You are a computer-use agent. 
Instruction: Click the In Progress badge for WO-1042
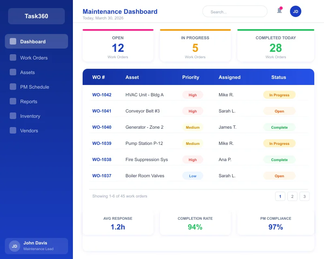(279, 95)
